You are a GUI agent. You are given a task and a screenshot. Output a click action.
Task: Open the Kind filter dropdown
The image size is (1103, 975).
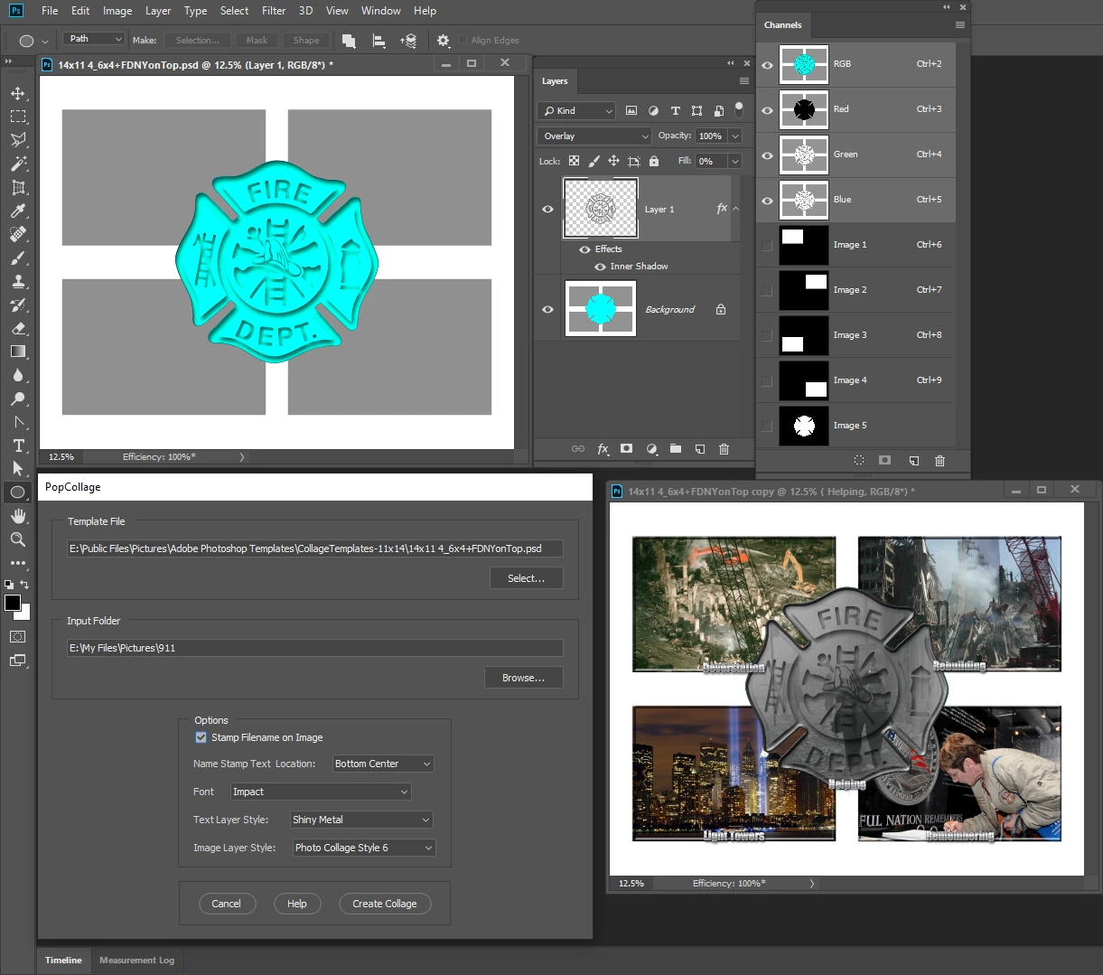576,110
